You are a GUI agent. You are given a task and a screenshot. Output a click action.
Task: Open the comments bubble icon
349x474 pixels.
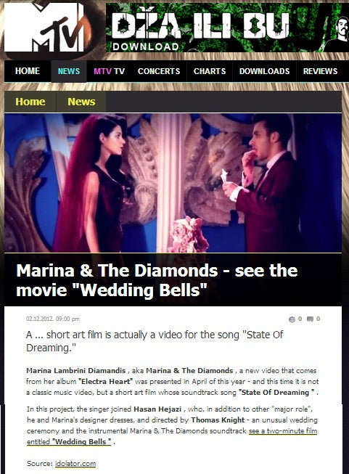pos(310,319)
